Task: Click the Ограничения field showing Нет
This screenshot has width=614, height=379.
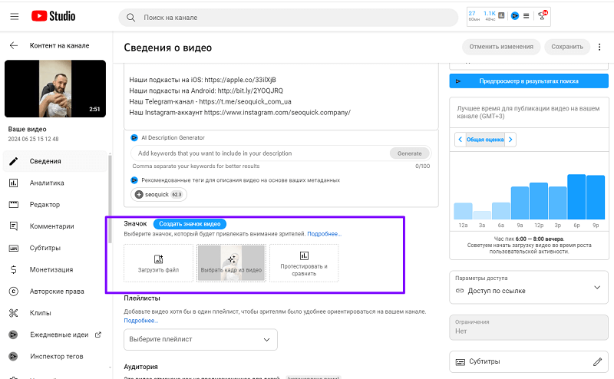Action: coord(529,328)
